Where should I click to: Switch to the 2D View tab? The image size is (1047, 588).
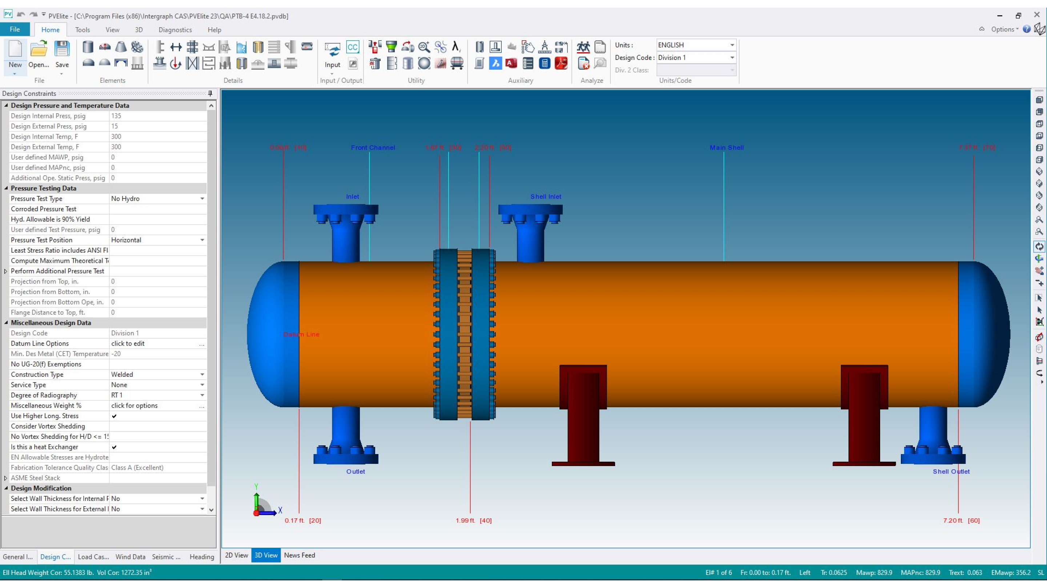point(236,555)
